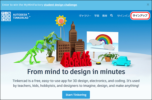Click the fern in the orange pot
The width and height of the screenshot is (152, 100).
coord(108,57)
